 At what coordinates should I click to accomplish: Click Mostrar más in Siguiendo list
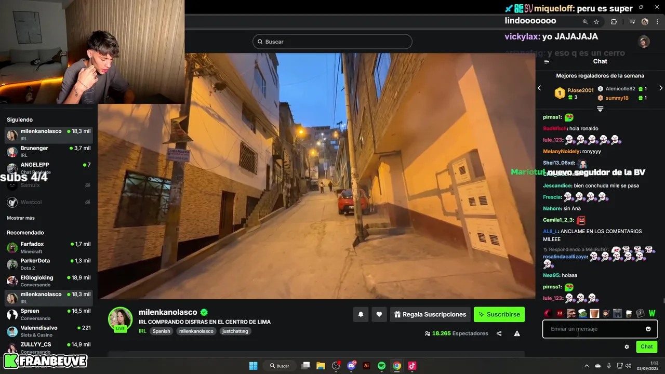coord(21,218)
